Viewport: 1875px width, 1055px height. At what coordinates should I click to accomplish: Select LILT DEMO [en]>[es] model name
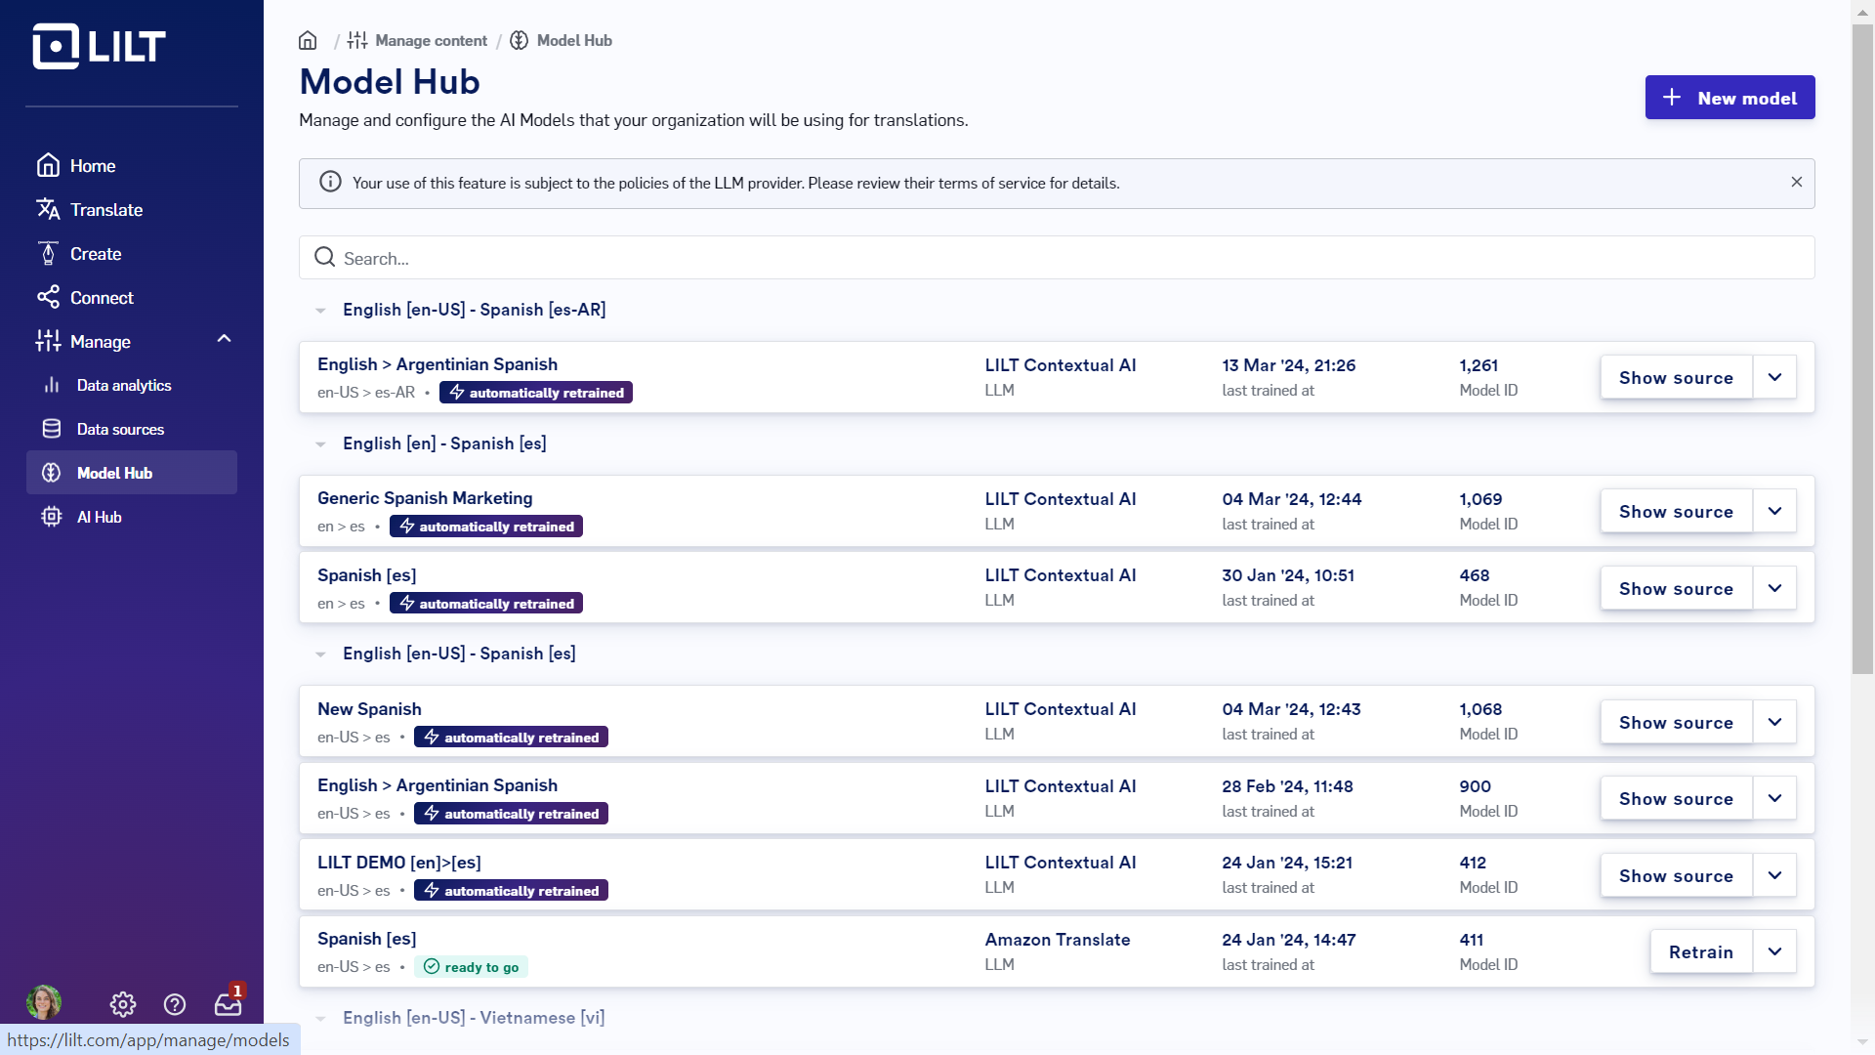pos(399,863)
